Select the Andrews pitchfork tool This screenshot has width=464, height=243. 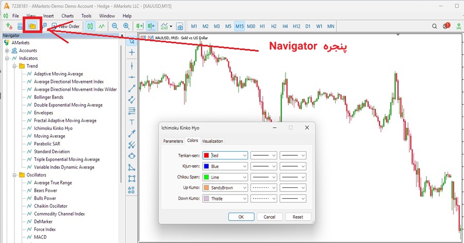tap(131, 145)
